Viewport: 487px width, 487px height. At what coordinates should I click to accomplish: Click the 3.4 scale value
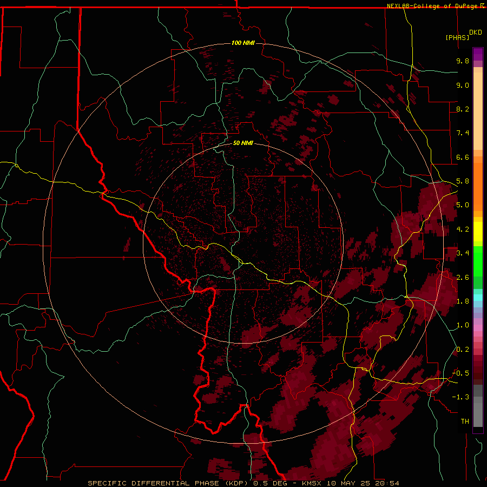pos(463,253)
